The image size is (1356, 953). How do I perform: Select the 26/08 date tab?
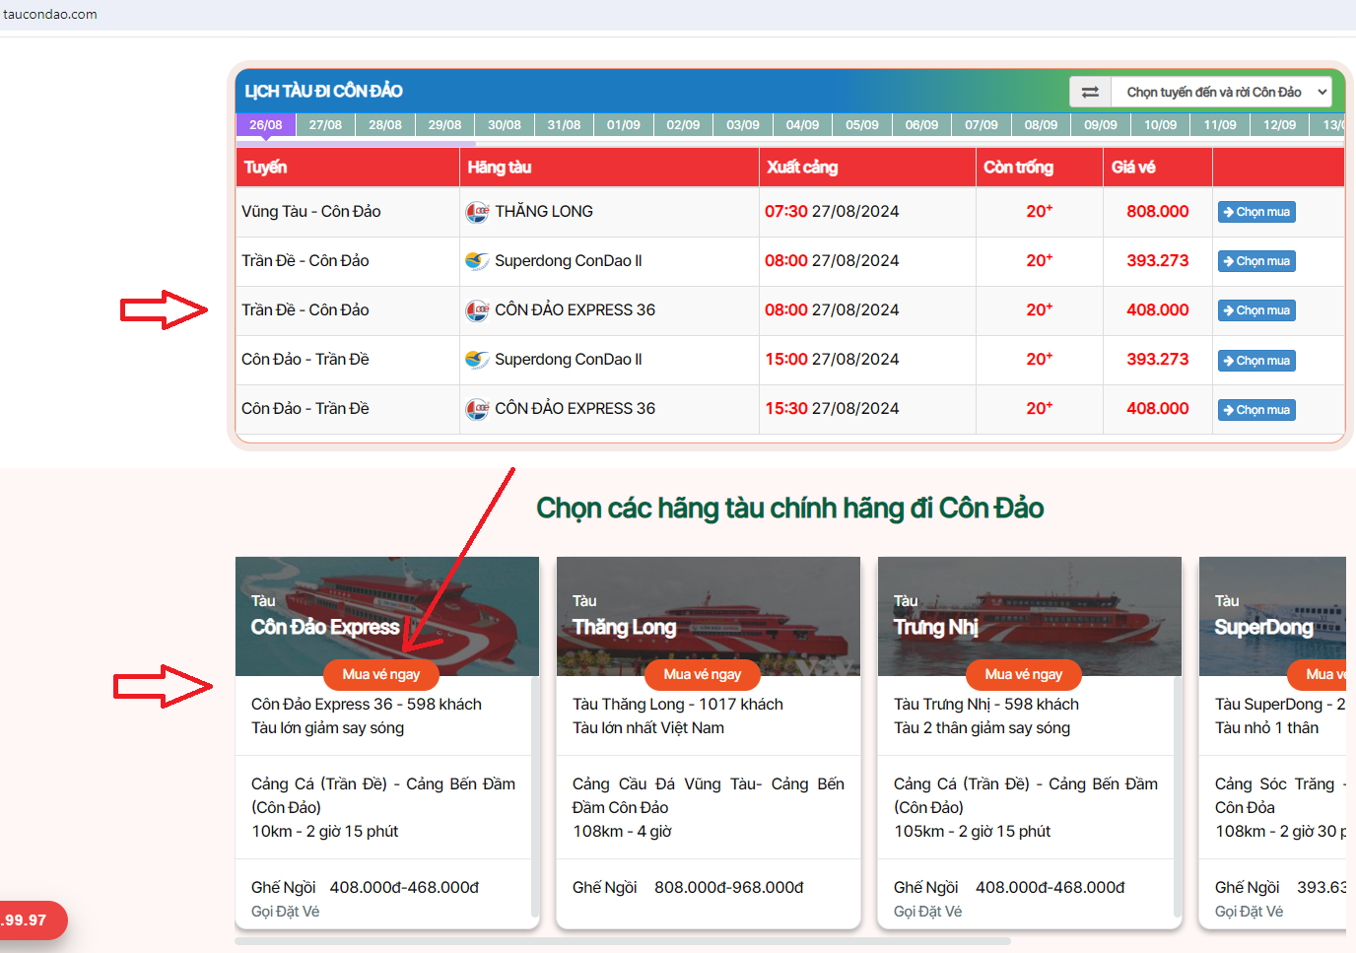(x=266, y=125)
